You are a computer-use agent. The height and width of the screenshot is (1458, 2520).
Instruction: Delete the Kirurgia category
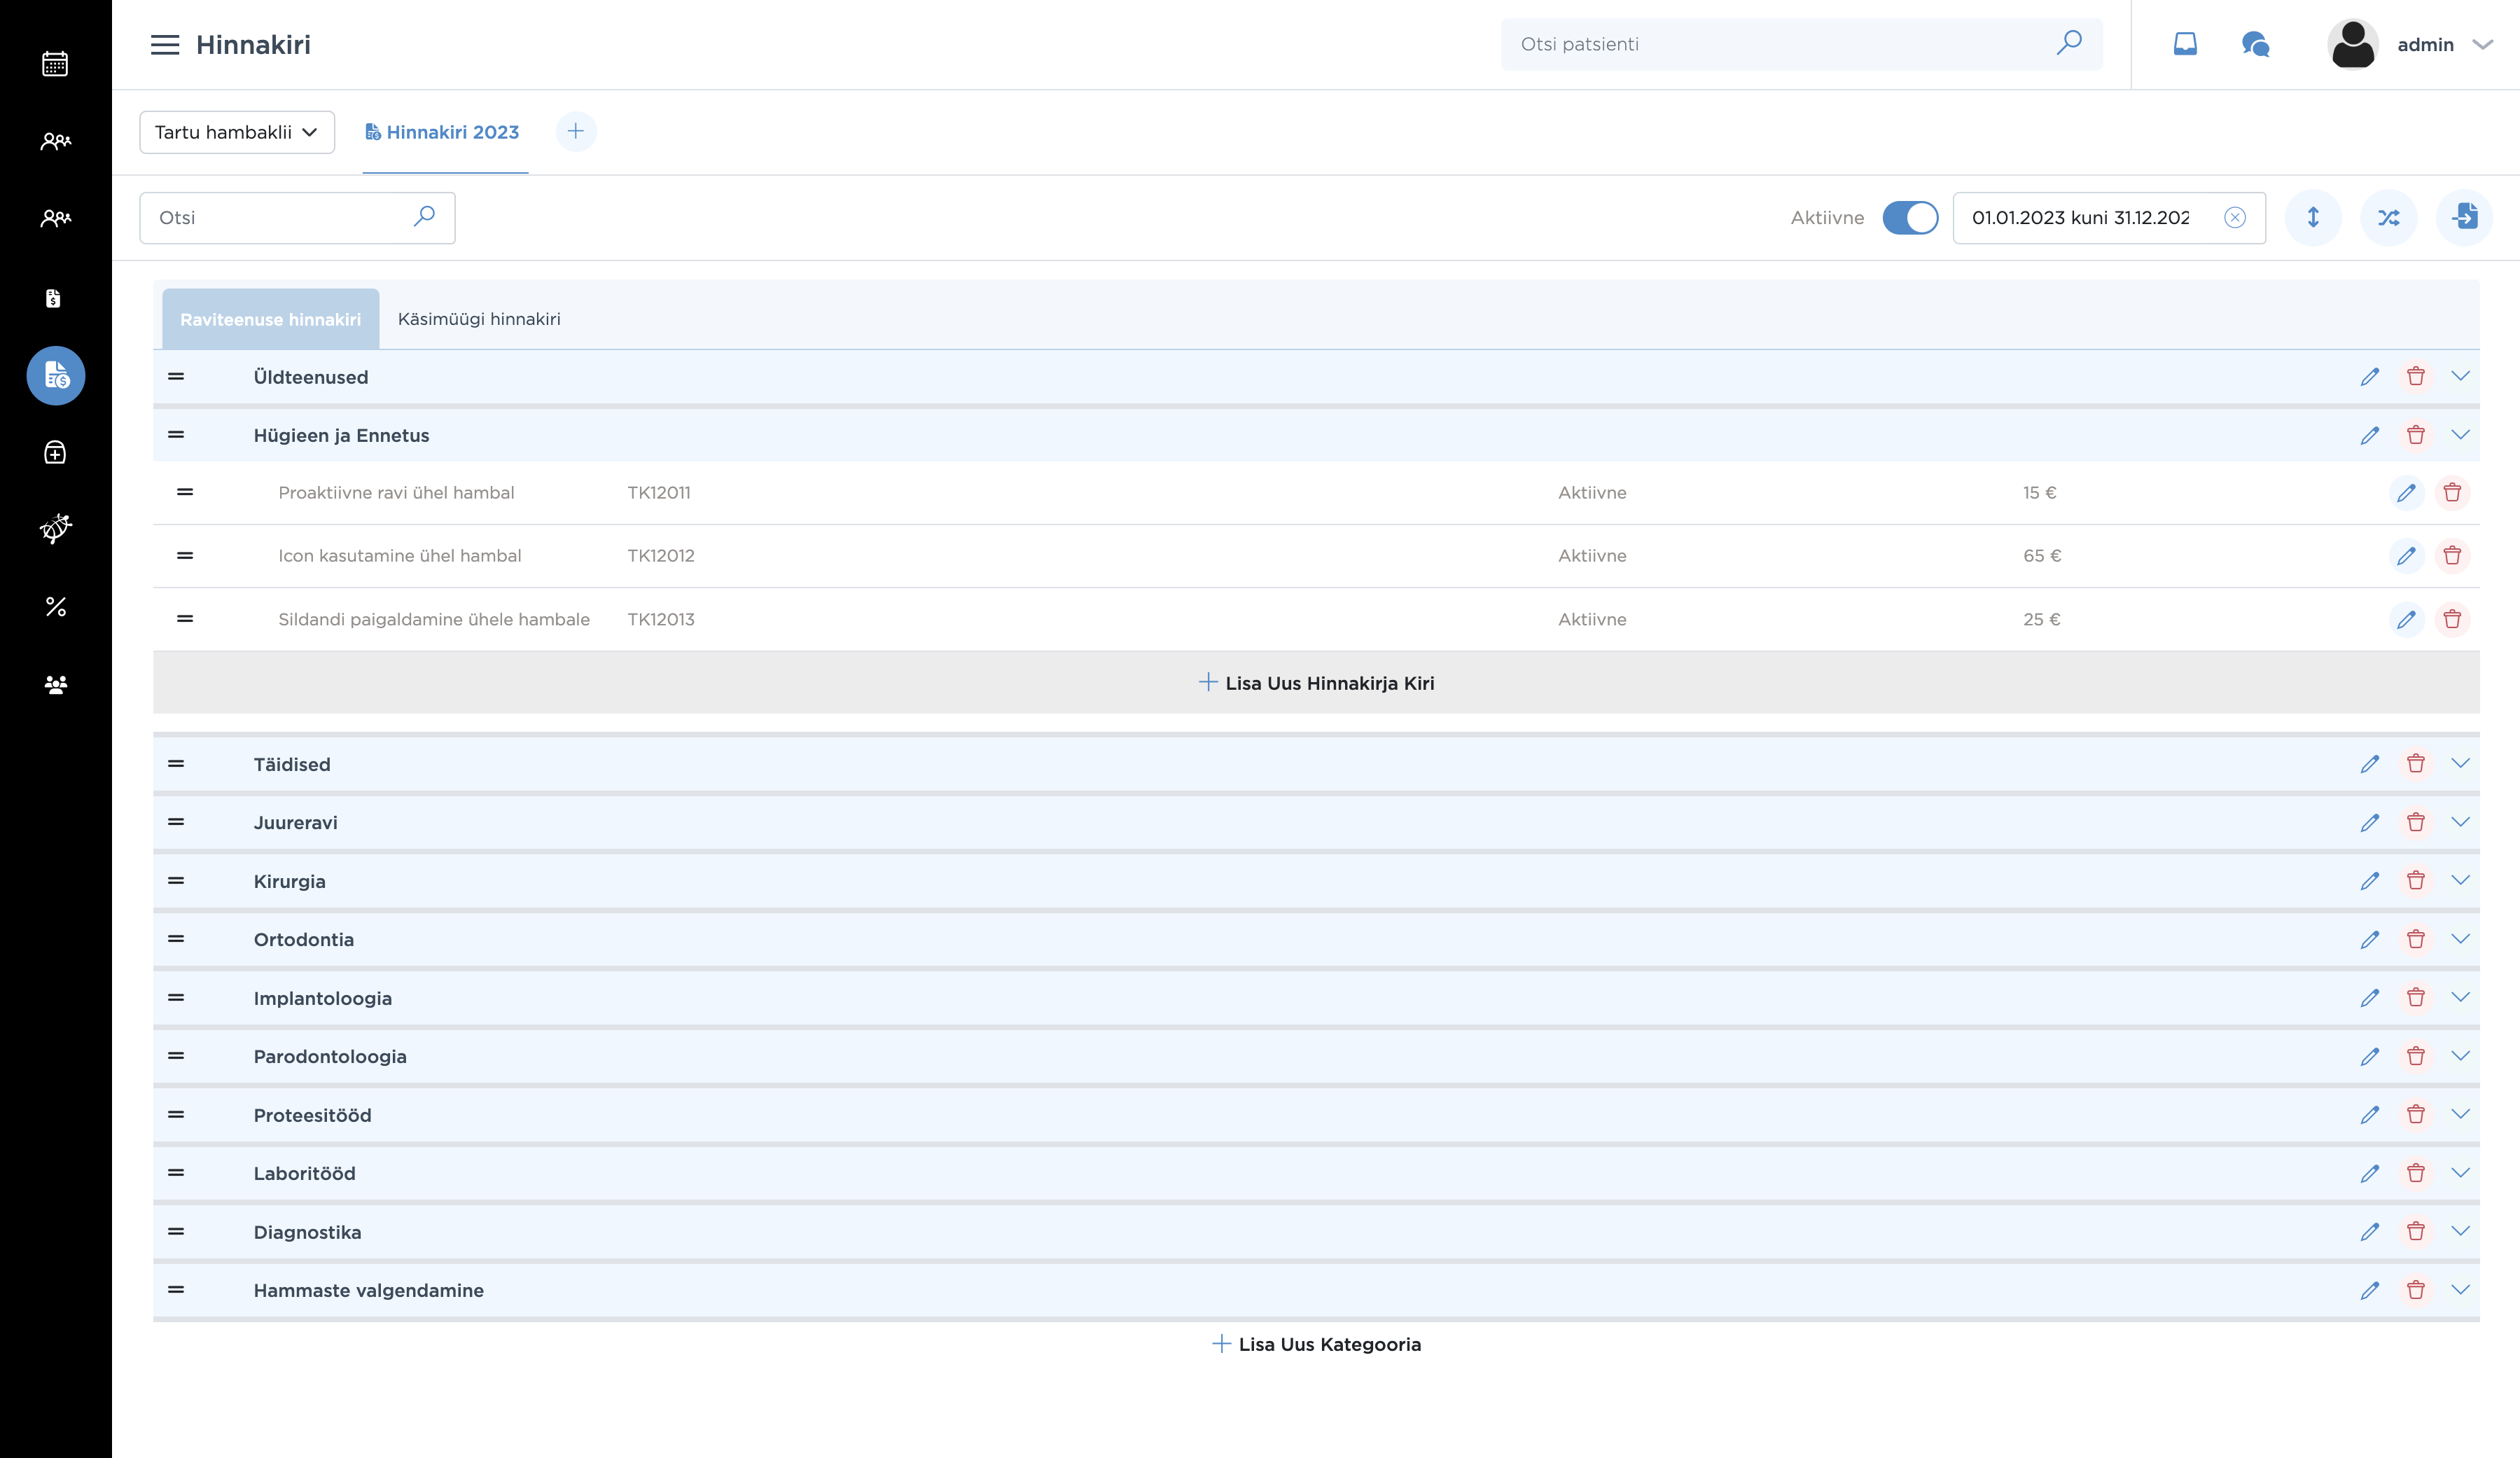2415,881
